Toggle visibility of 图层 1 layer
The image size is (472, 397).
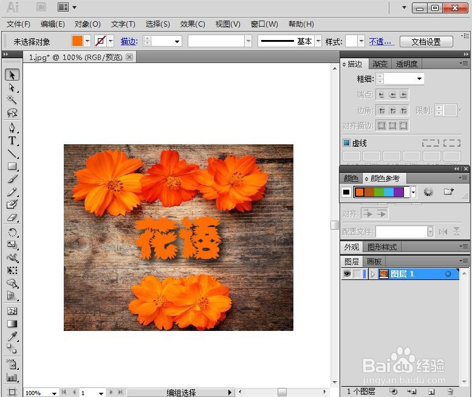(347, 273)
